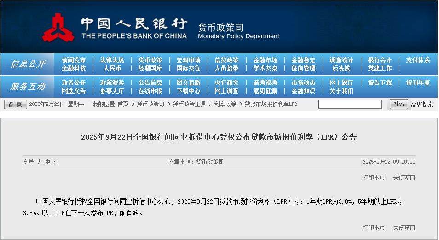Open 网上展厅 link
The height and width of the screenshot is (240, 439).
(x=341, y=83)
